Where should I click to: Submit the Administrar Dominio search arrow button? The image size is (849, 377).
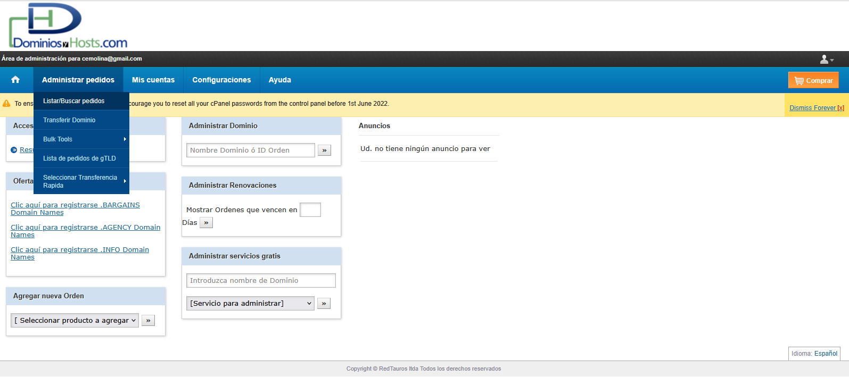pyautogui.click(x=324, y=150)
